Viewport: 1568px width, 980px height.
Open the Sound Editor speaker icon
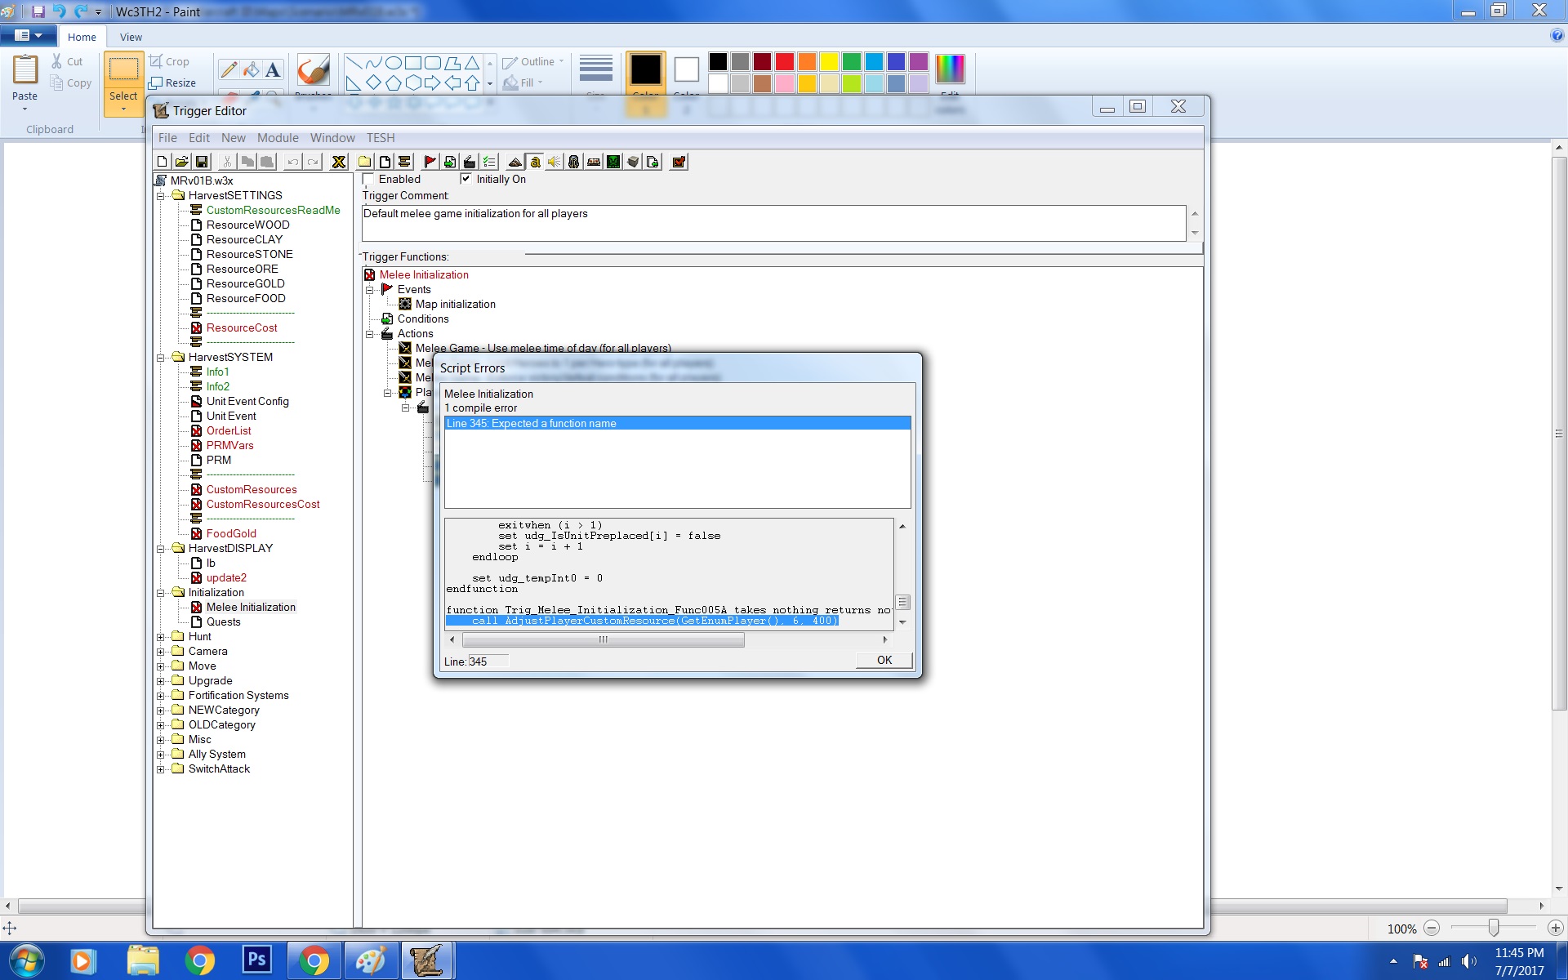point(555,162)
